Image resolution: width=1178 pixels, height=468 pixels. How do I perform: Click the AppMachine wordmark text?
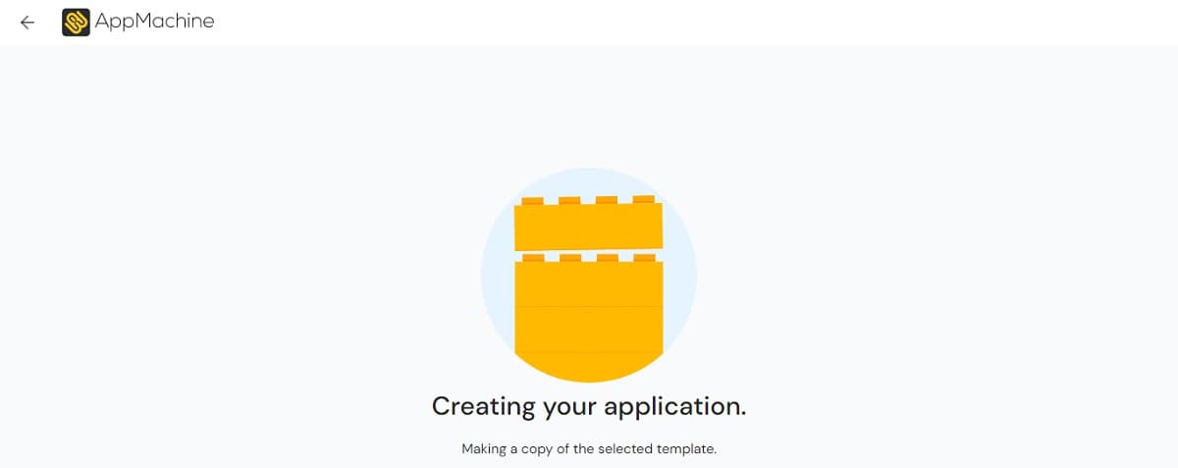point(154,21)
